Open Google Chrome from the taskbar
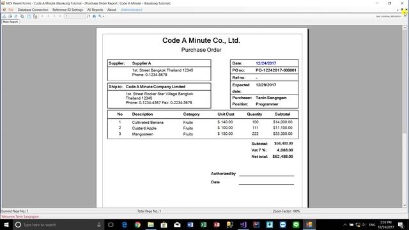This screenshot has width=409, height=230. [137, 224]
